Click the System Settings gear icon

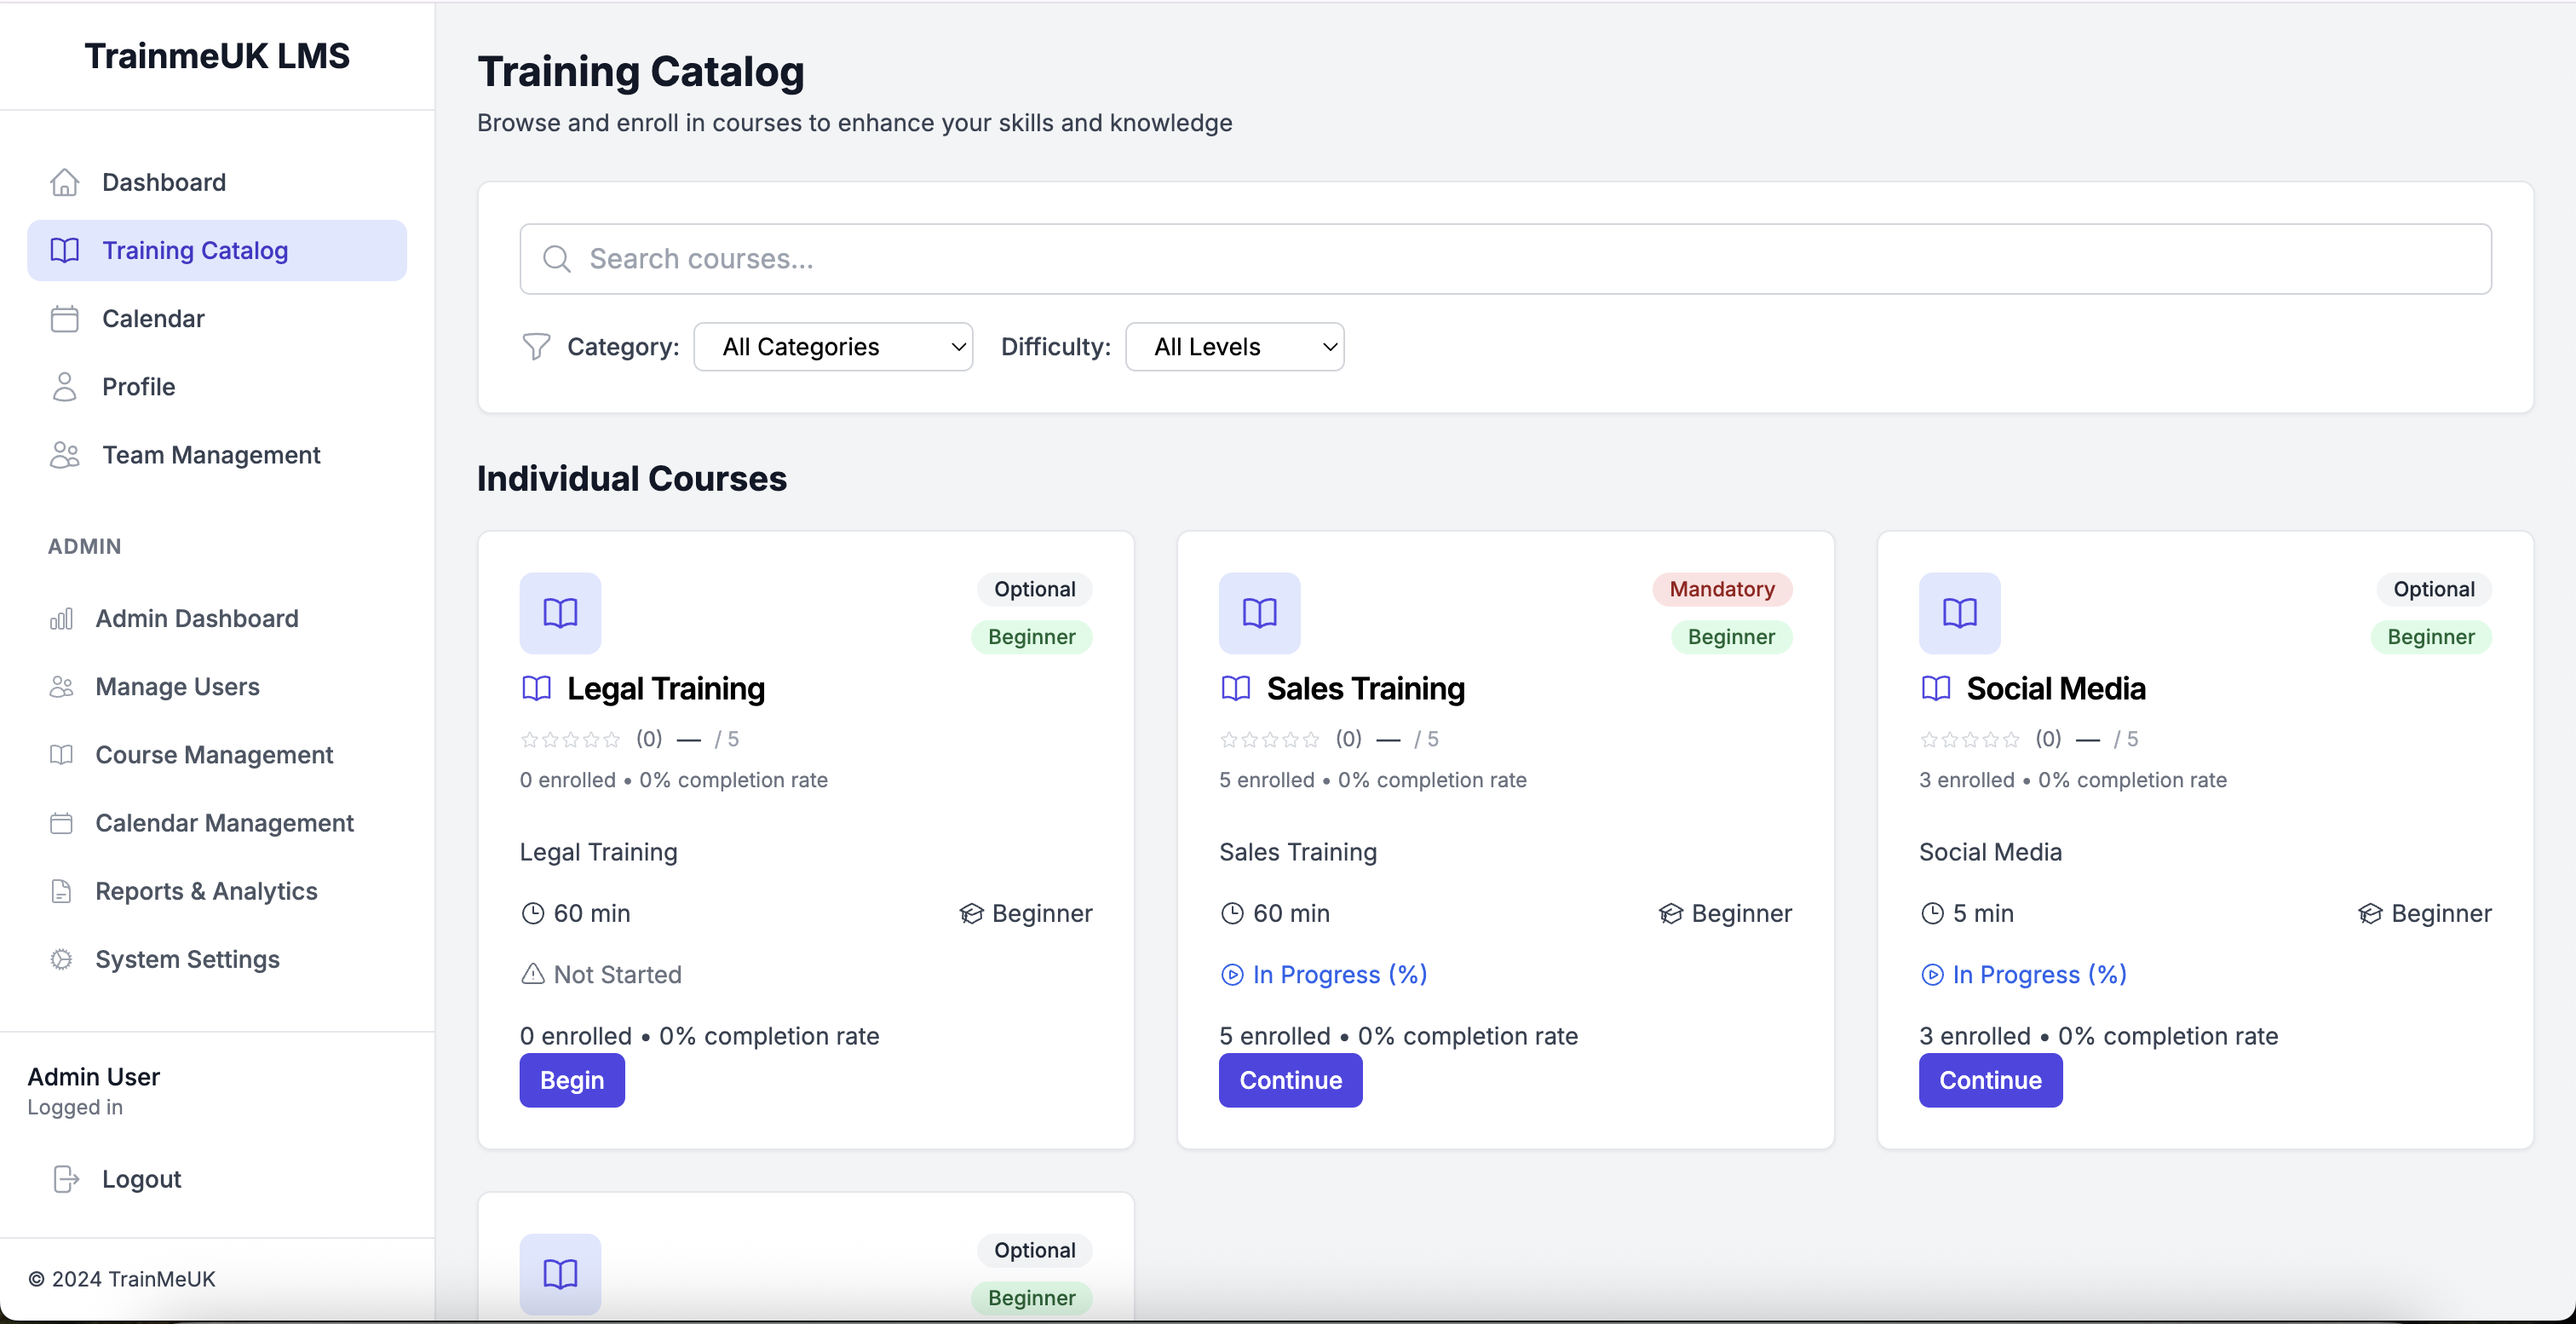pyautogui.click(x=61, y=959)
